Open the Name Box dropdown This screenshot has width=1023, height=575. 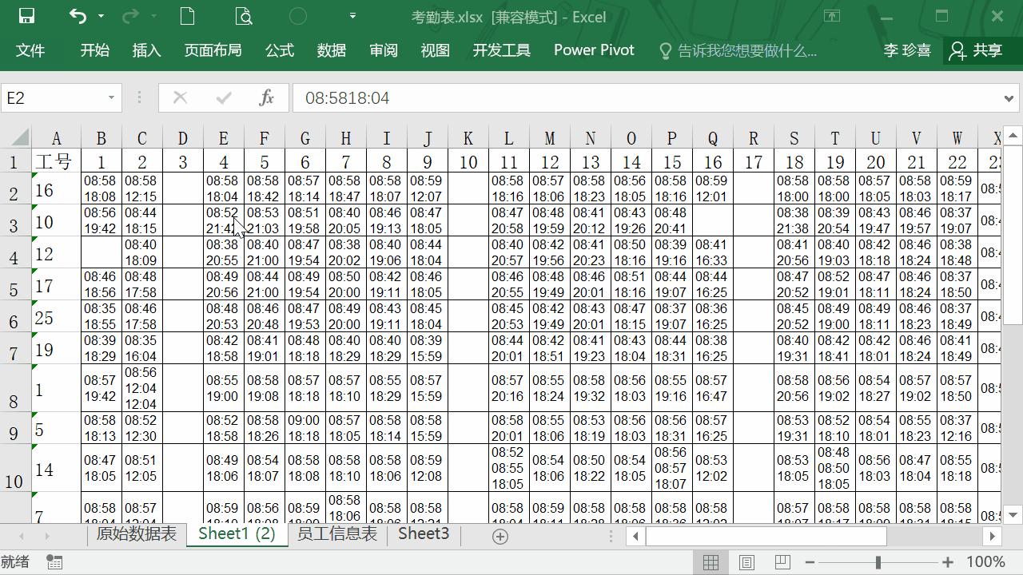[112, 97]
